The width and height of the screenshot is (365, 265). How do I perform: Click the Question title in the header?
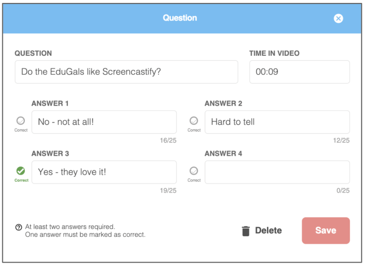(180, 18)
